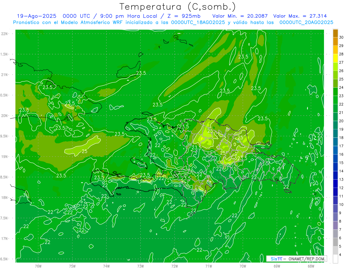This screenshot has width=349, height=270.
Task: Select the "0000UTC_18AGO2025" initialization time
Action: [x=198, y=22]
